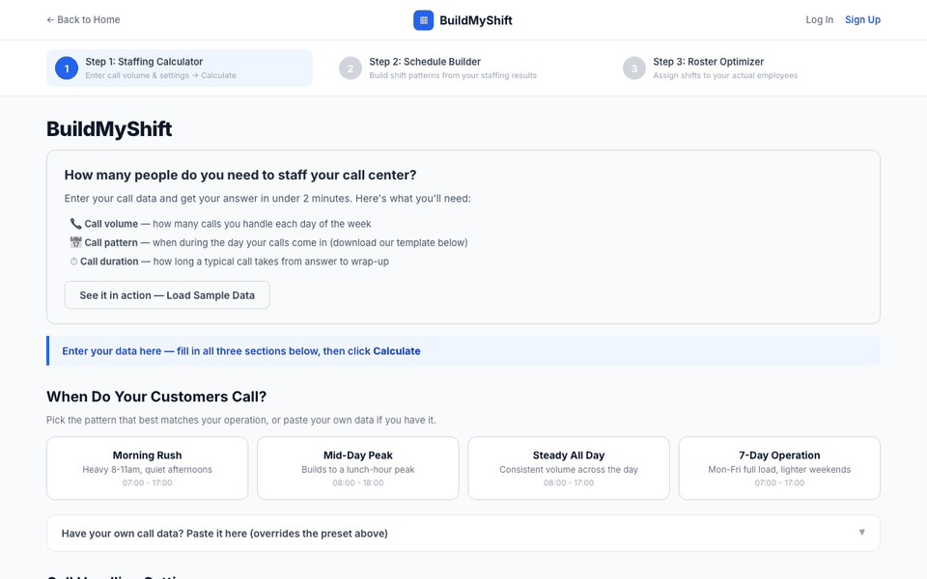Select the 7-Day Operation pattern card

(x=779, y=469)
